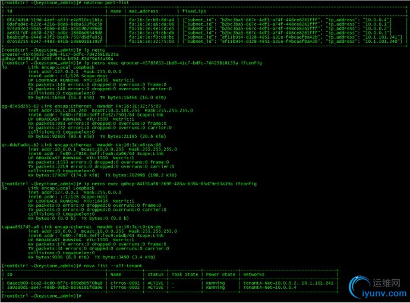This screenshot has width=410, height=303.
Task: Click instance name cirros-0002
Action: [x=125, y=288]
